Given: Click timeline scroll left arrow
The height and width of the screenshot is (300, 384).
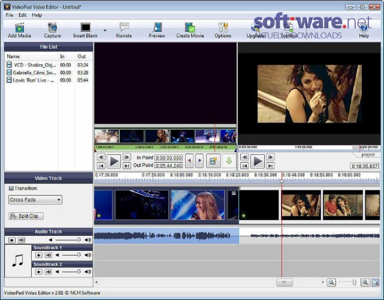Looking at the screenshot, I should [x=96, y=283].
